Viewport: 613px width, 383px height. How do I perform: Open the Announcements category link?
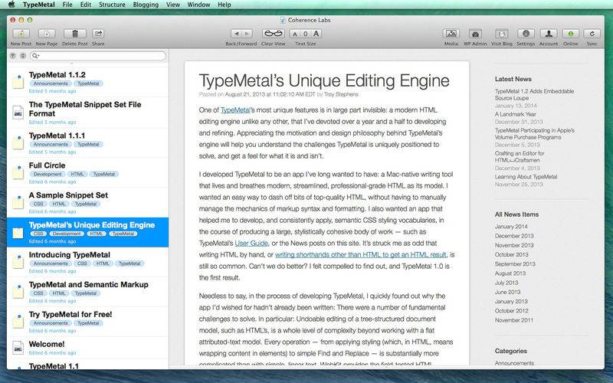pyautogui.click(x=514, y=363)
